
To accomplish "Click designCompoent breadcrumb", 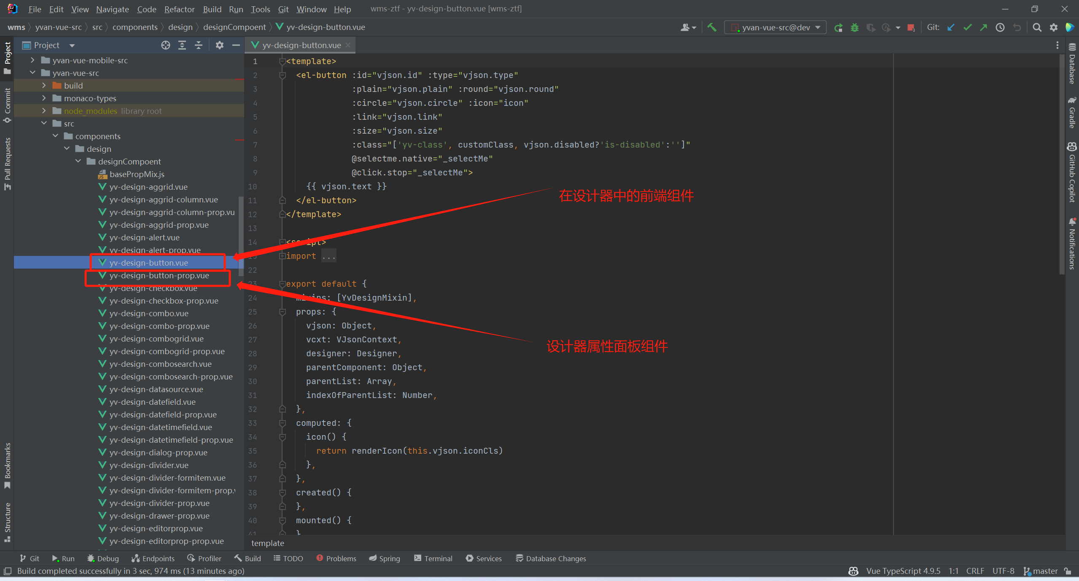I will 234,27.
